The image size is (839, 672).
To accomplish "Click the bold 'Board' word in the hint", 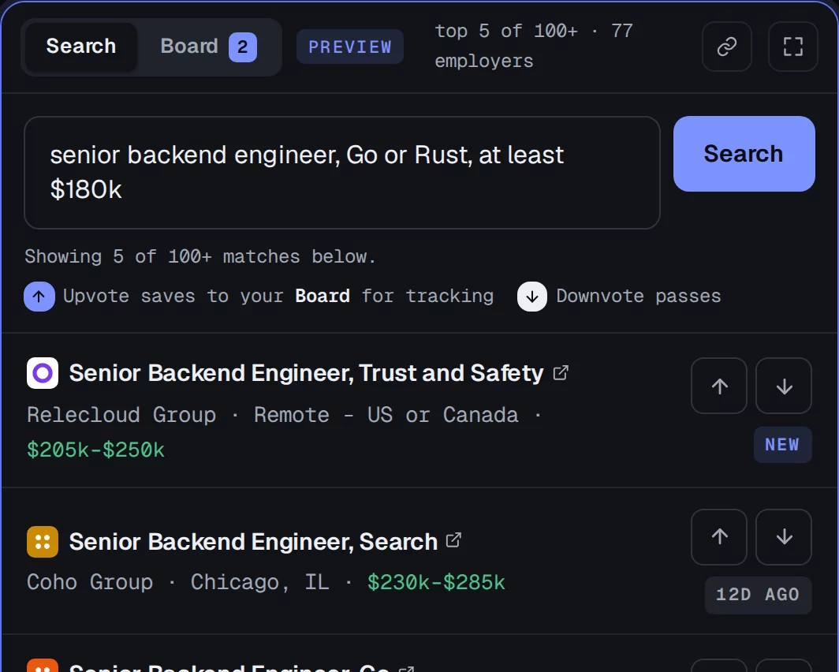I will coord(323,296).
